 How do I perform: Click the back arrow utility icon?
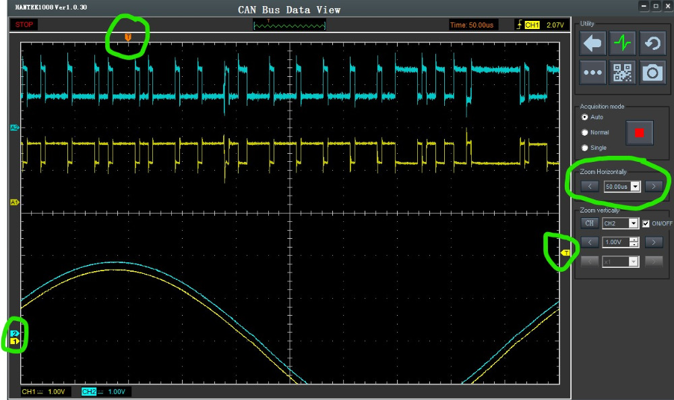592,44
